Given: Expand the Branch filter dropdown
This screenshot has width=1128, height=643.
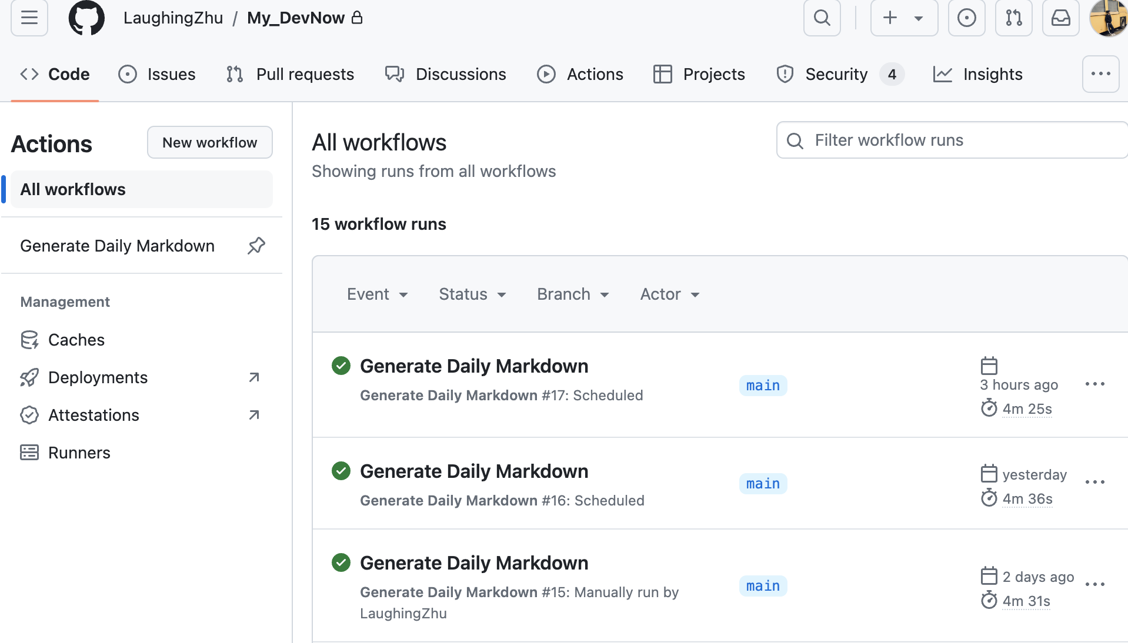Looking at the screenshot, I should point(573,294).
